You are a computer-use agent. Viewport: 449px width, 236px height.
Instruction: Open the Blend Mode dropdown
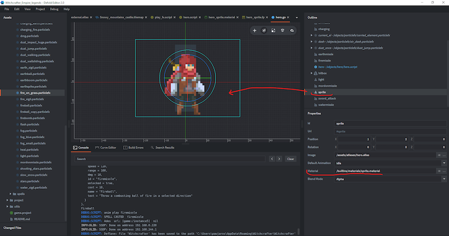[x=443, y=179]
